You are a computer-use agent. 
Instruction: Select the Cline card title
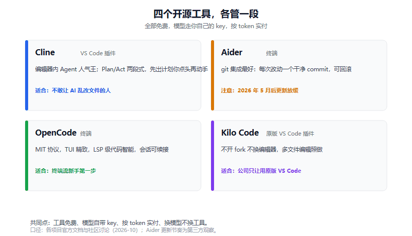45,53
